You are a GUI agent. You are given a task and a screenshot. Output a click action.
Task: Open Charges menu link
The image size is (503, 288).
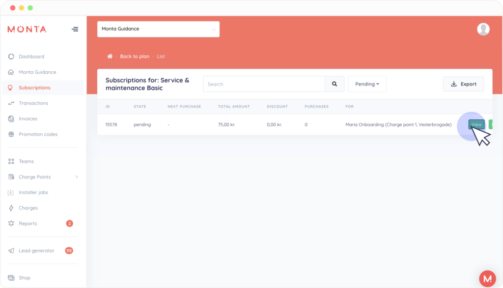tap(28, 208)
